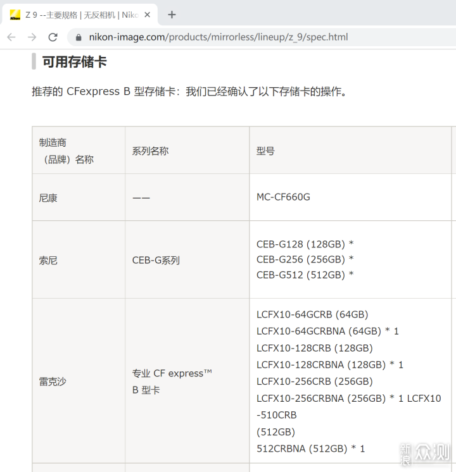Click the CEB-G系列 series cell

point(187,260)
